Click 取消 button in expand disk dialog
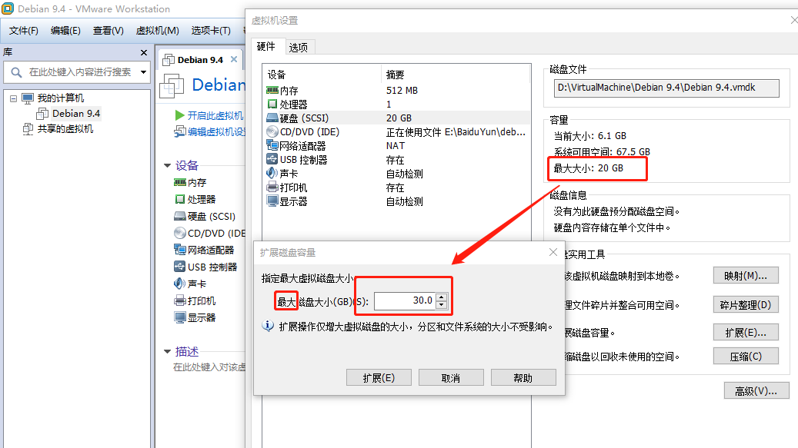The height and width of the screenshot is (448, 798). (451, 378)
